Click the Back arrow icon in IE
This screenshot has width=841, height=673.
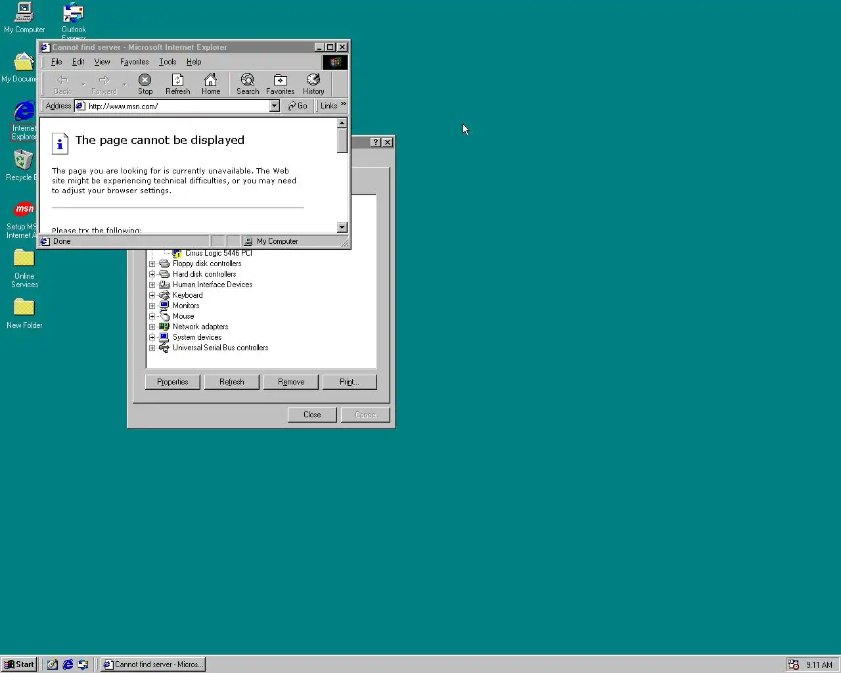[62, 84]
